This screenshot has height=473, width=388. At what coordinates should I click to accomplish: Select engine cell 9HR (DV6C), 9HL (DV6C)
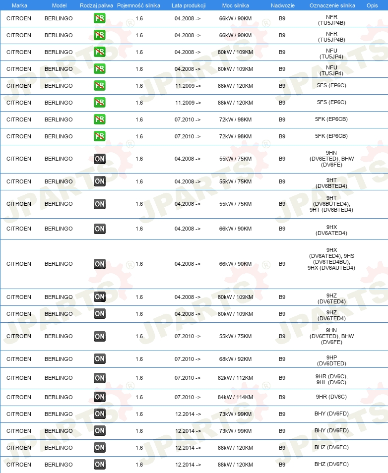point(331,379)
